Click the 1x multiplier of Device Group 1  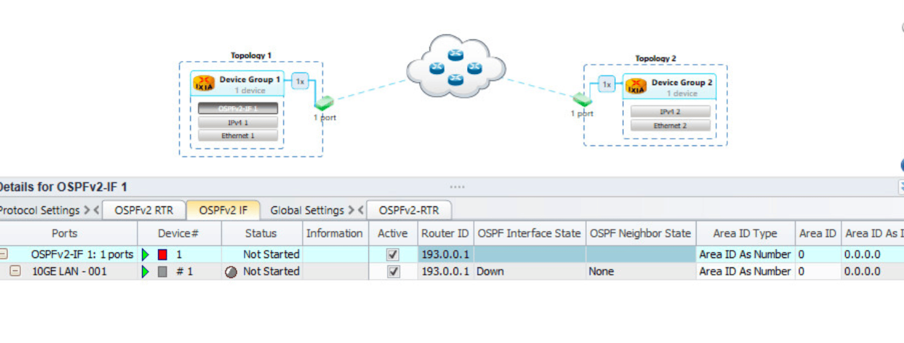coord(300,81)
